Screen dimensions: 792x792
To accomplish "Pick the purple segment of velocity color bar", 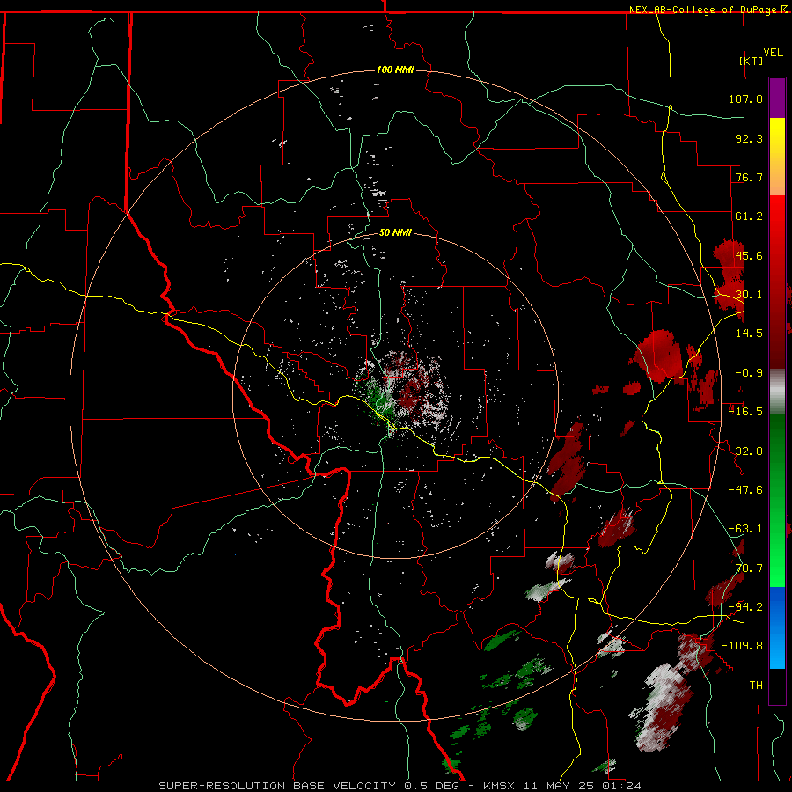I will 777,98.
